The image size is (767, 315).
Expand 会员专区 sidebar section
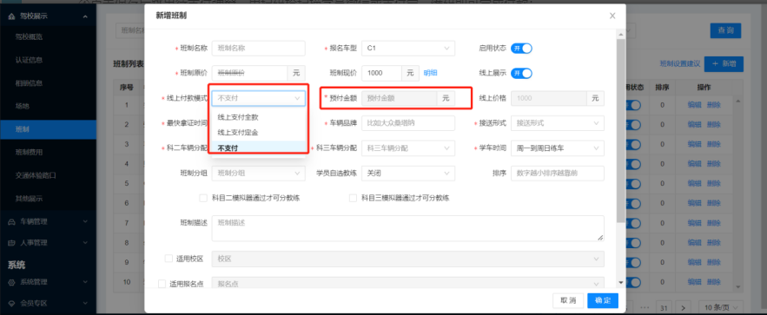tap(48, 303)
